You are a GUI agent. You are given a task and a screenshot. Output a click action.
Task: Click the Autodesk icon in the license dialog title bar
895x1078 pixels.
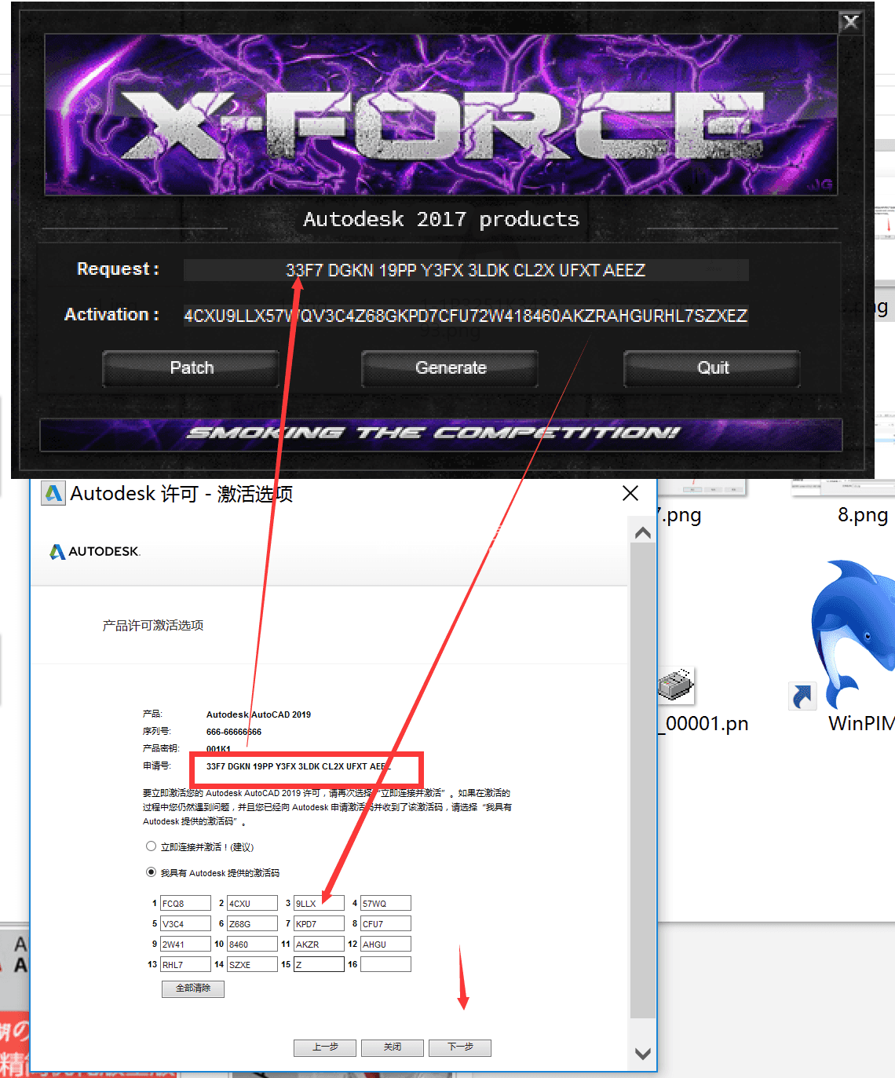point(53,493)
